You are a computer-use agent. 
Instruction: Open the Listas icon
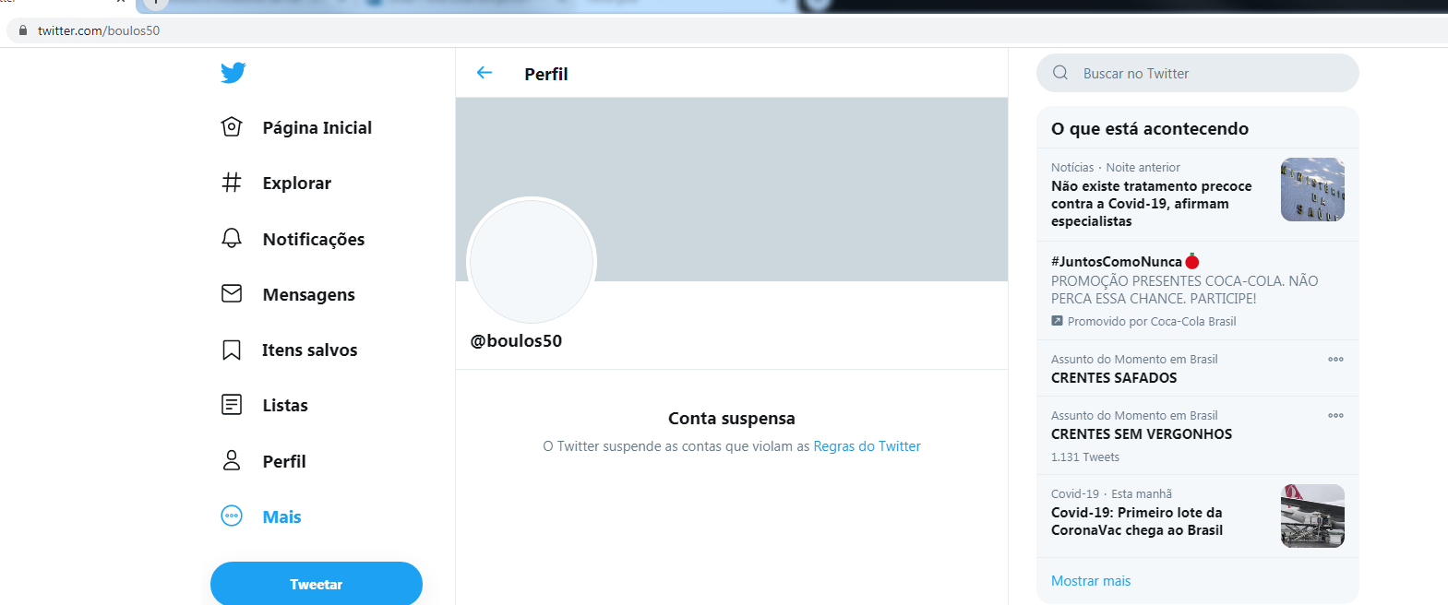coord(232,405)
